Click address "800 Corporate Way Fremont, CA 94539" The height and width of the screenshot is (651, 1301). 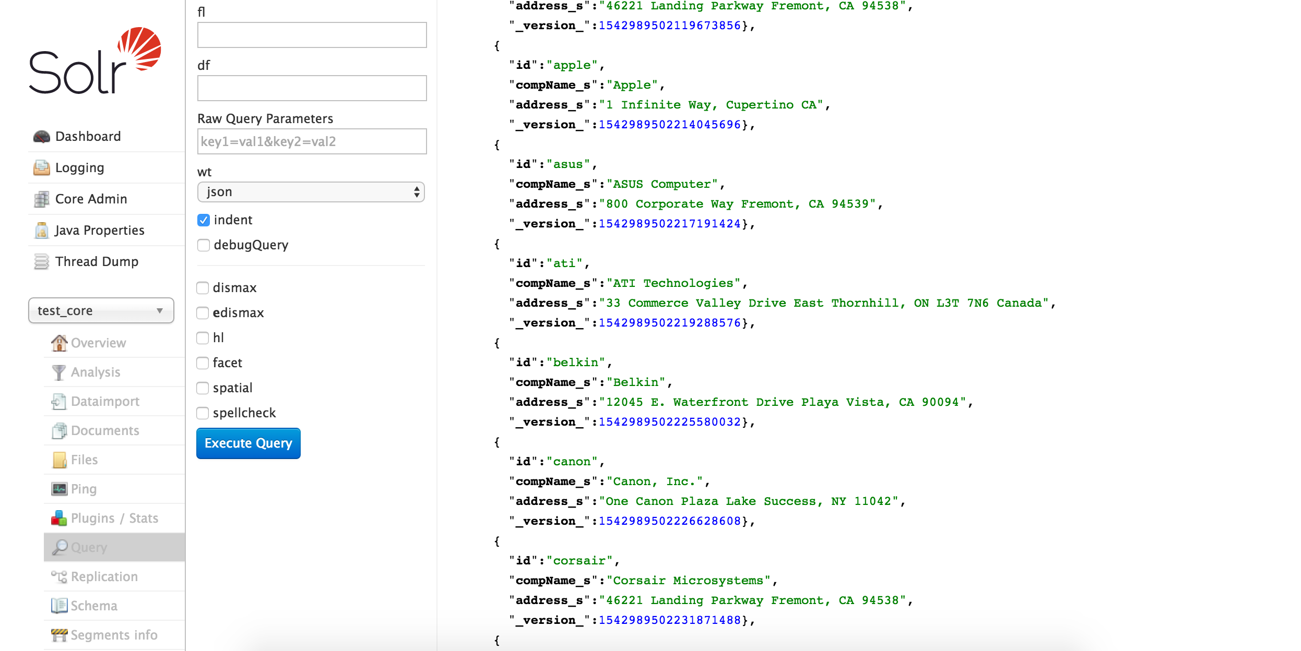pyautogui.click(x=737, y=204)
